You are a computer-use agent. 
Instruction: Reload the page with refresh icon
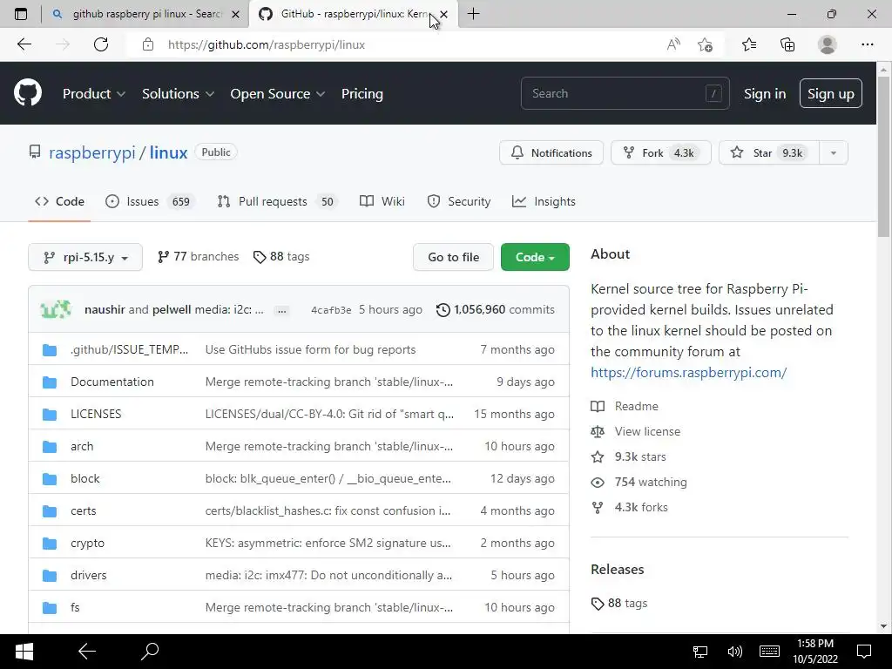(x=101, y=44)
